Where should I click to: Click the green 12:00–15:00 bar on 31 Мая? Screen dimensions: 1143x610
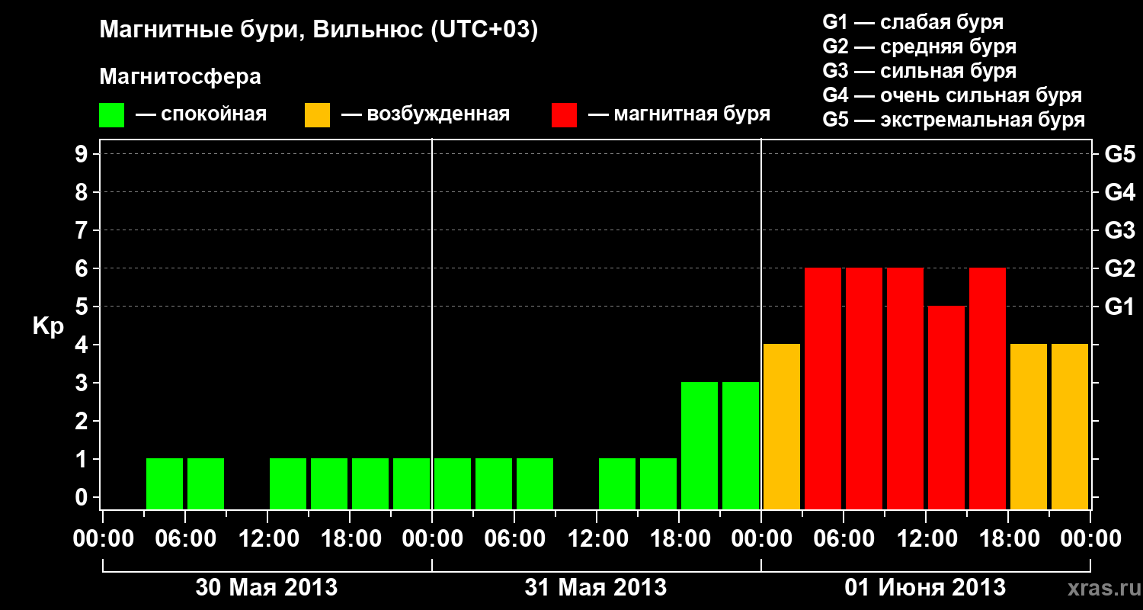617,484
